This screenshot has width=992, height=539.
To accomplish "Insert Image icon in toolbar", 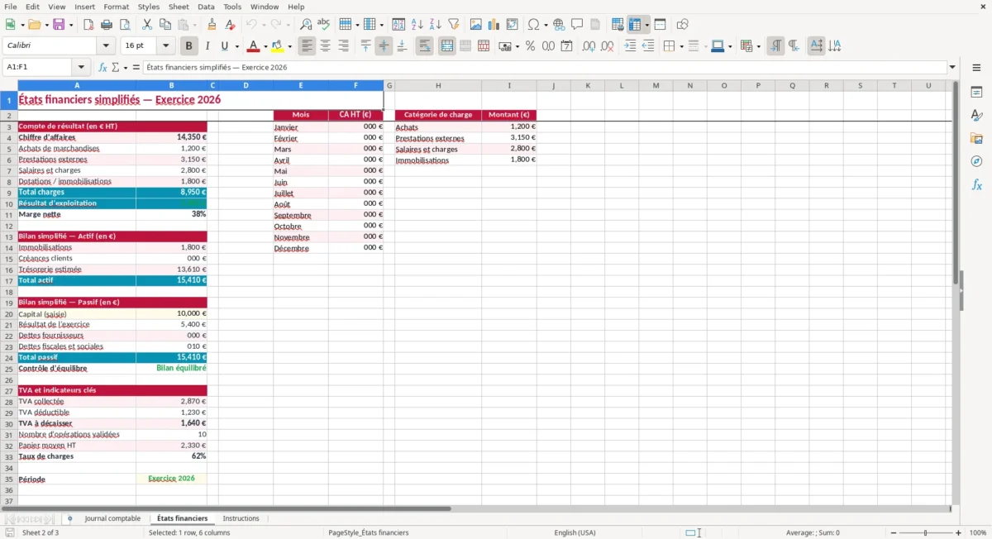I will click(x=476, y=25).
